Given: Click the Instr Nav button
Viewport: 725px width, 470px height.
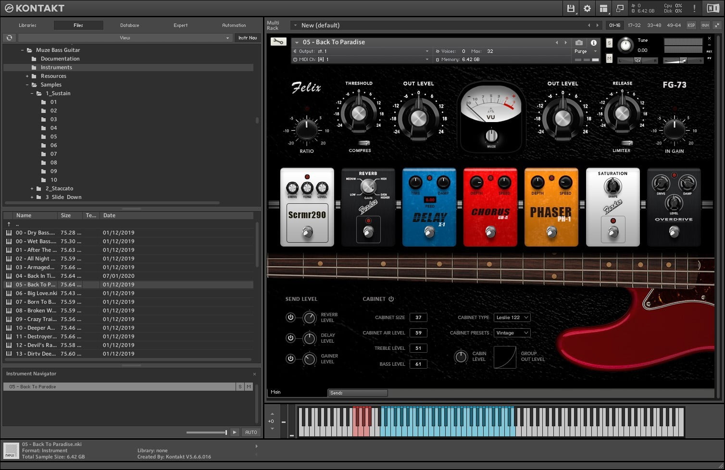Looking at the screenshot, I should click(x=248, y=37).
